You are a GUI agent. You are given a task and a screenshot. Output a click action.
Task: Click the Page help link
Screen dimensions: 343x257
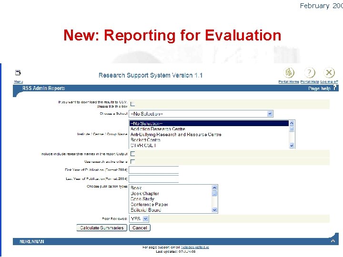[319, 89]
